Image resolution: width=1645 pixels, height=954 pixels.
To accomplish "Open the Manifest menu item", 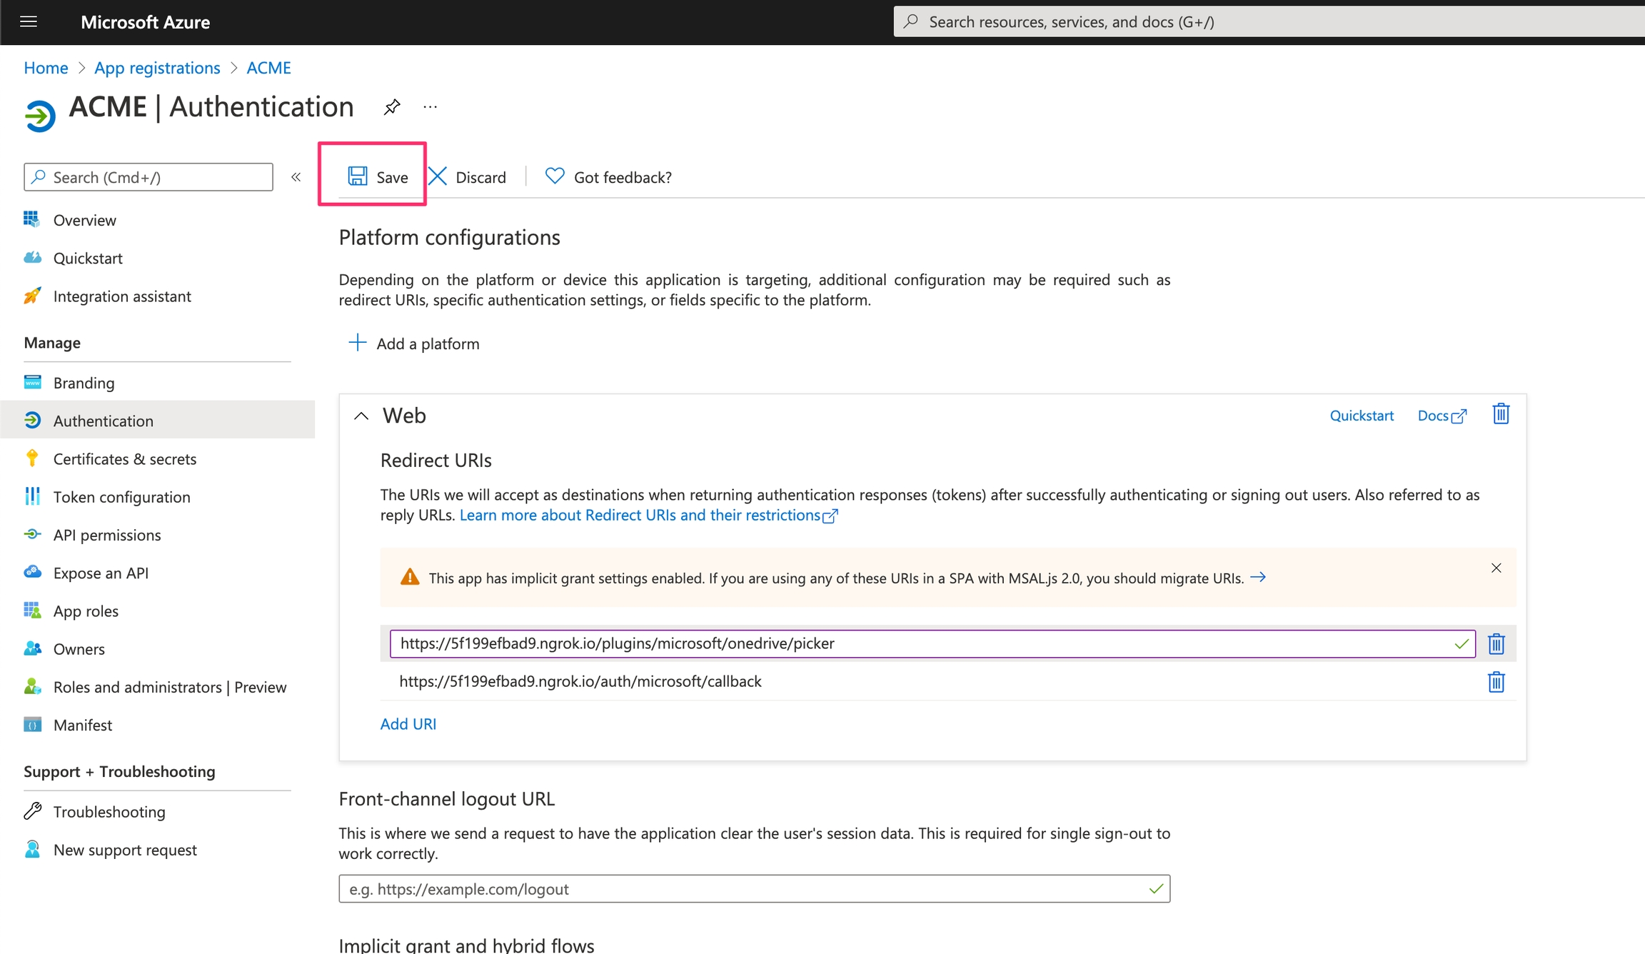I will (83, 725).
